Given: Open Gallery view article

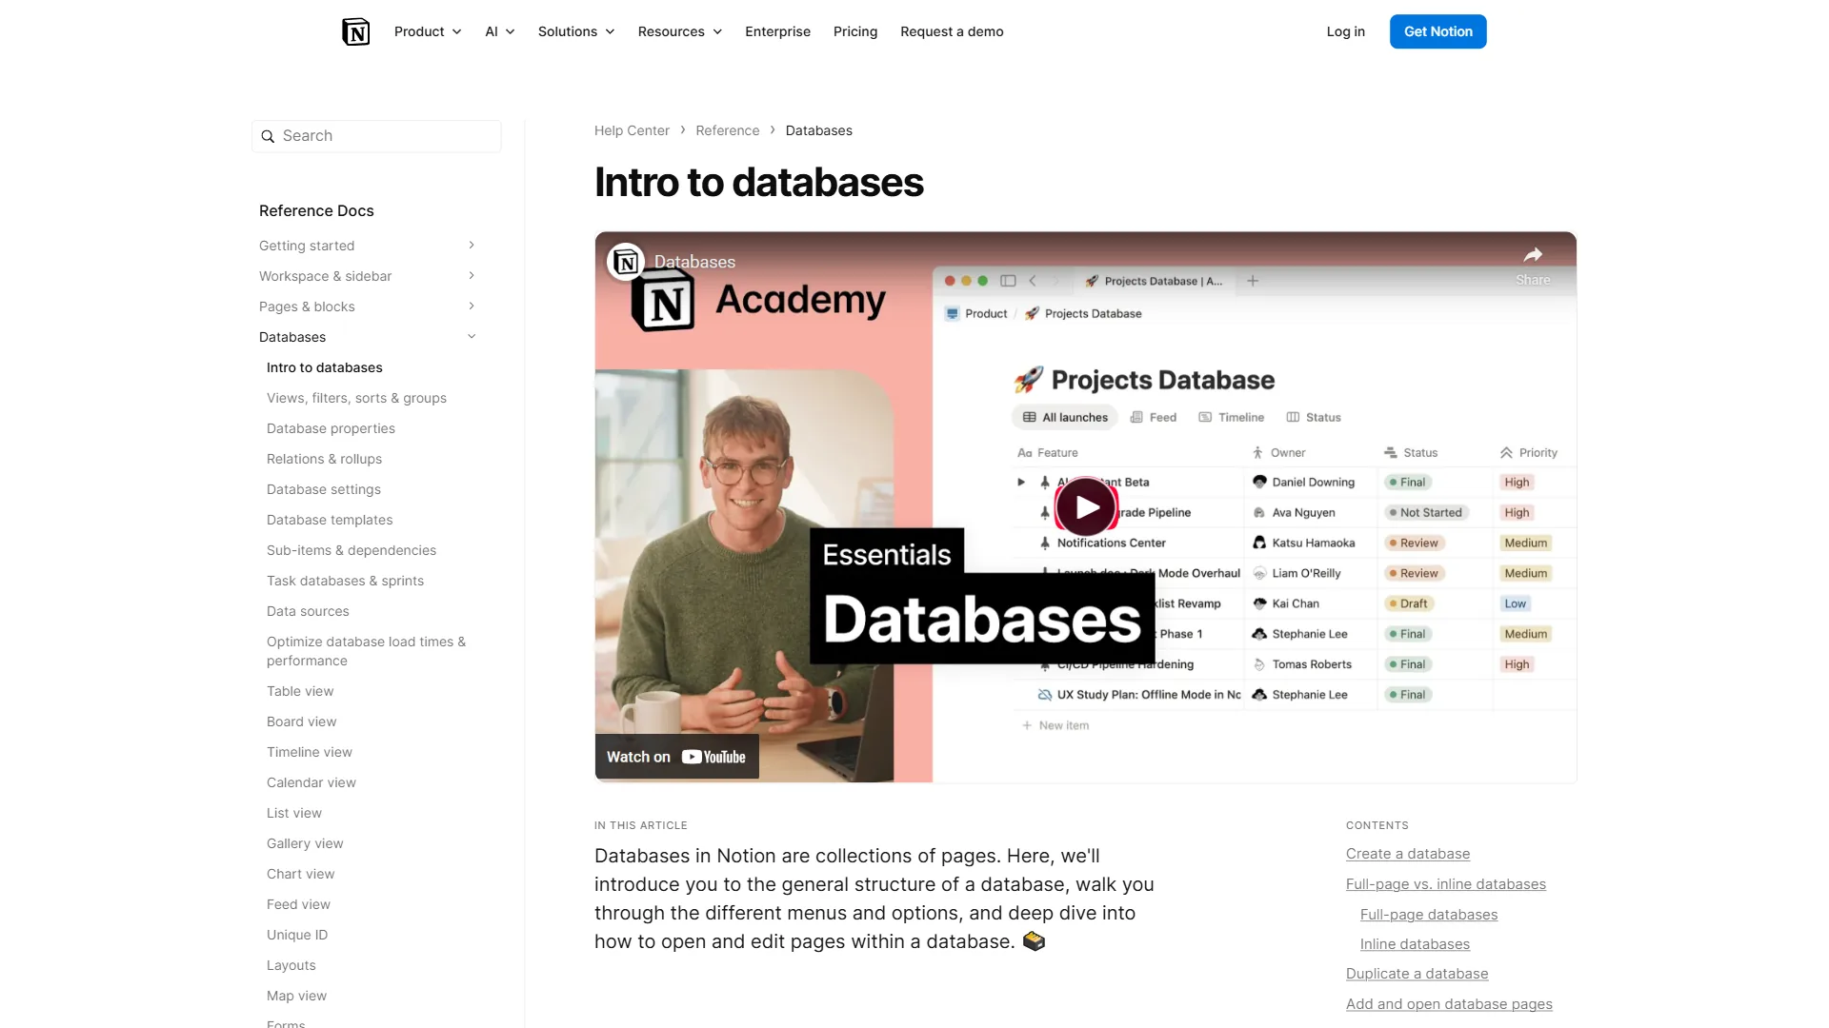Looking at the screenshot, I should point(305,843).
